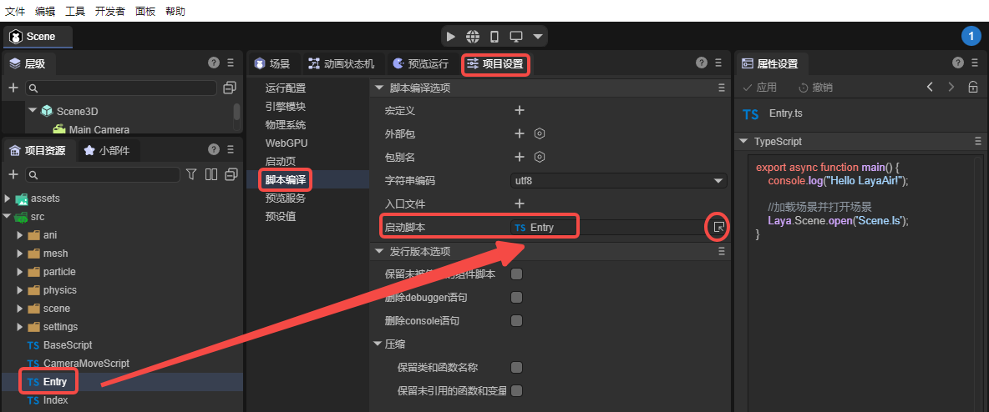Click the desktop monitor preview icon
This screenshot has width=989, height=412.
[x=516, y=37]
